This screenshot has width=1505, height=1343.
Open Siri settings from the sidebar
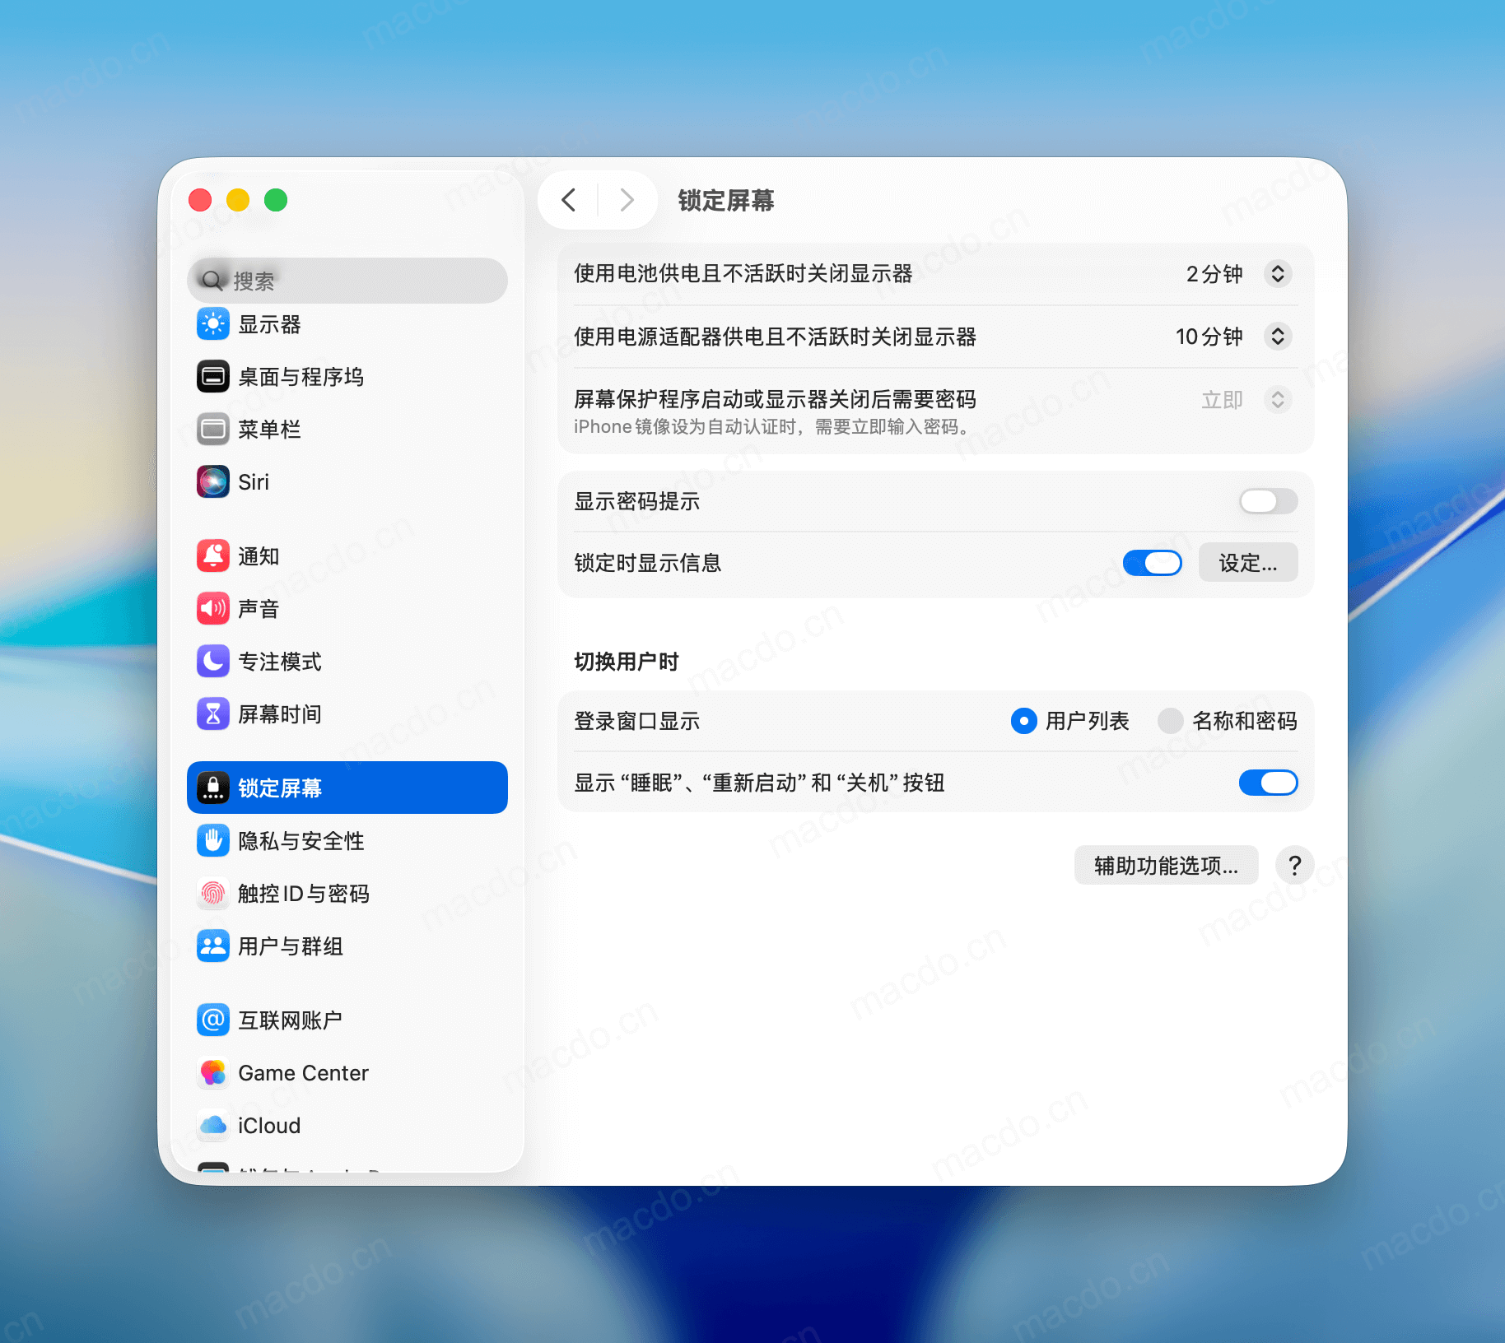(254, 482)
